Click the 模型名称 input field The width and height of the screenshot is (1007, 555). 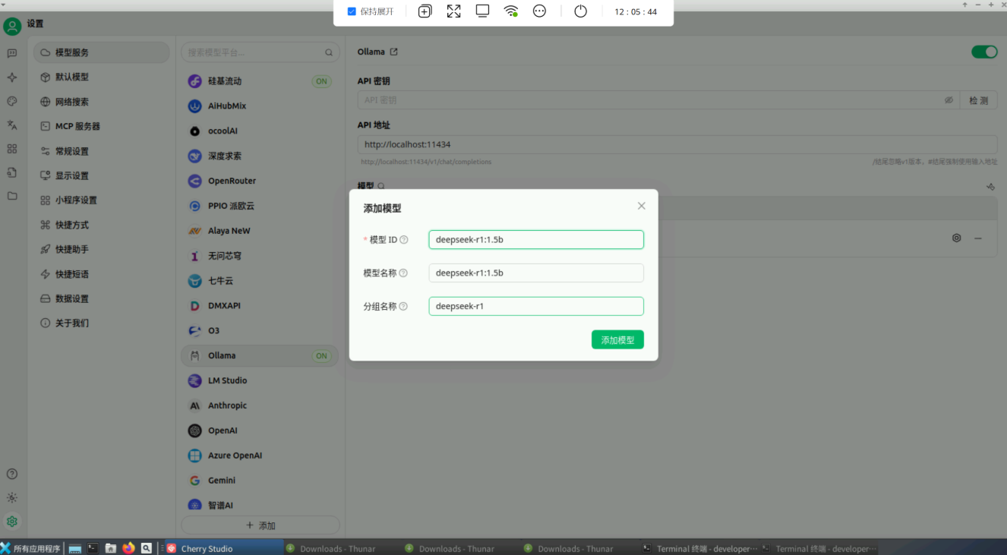536,273
